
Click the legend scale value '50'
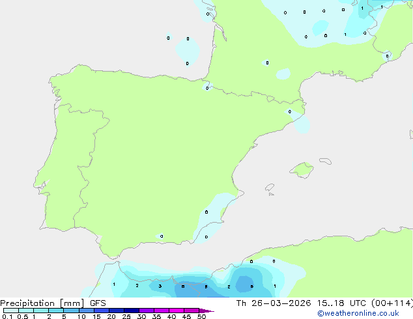pos(201,316)
